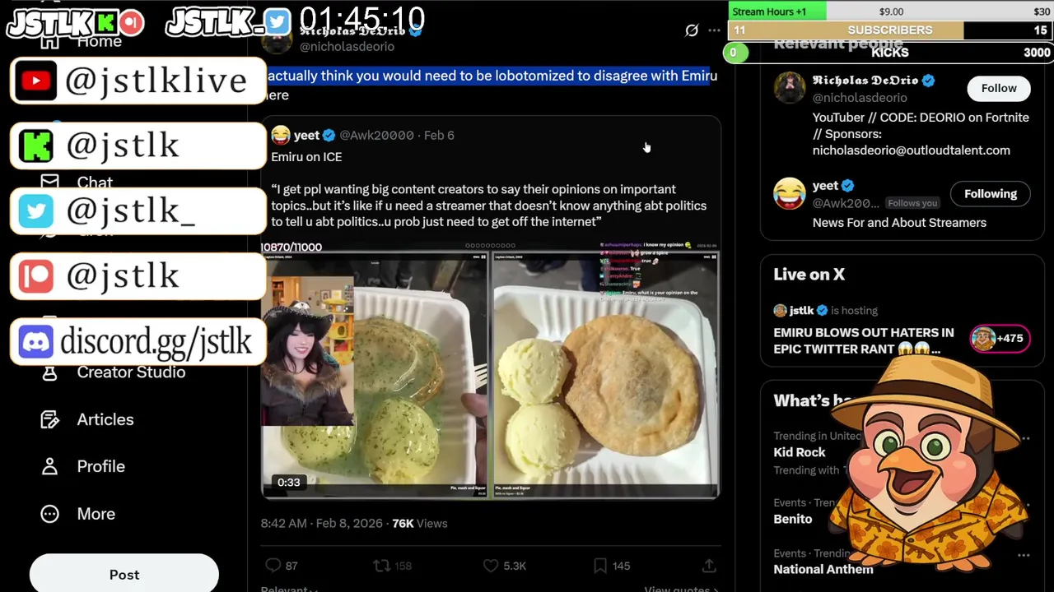The height and width of the screenshot is (592, 1054).
Task: Open @nicholasdeorio handle in Relevant people
Action: (x=860, y=98)
